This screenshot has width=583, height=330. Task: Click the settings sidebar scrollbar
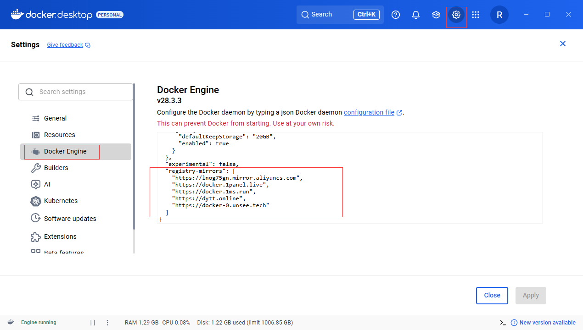(134, 156)
